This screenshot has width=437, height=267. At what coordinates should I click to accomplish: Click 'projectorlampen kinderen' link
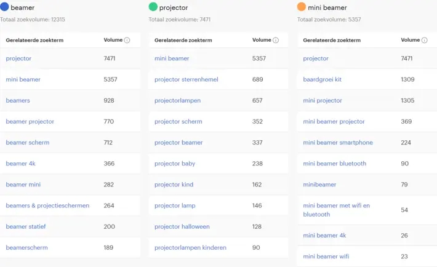190,248
